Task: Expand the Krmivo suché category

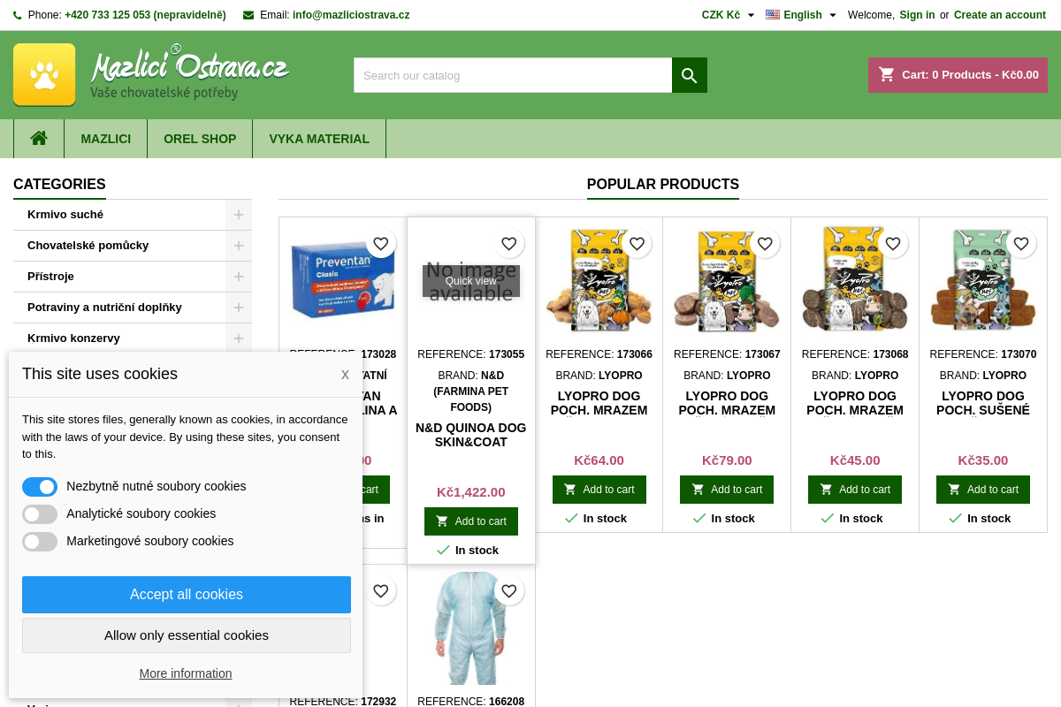Action: click(239, 215)
